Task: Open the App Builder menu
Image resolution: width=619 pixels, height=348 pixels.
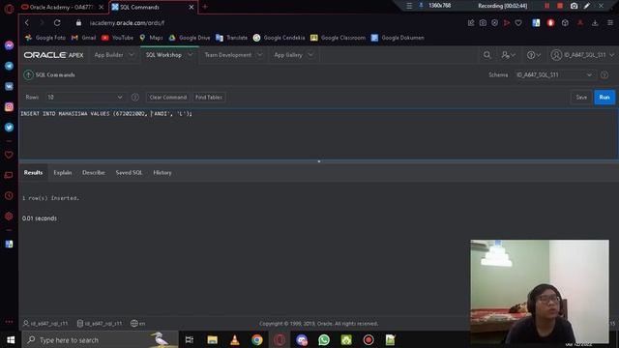Action: coord(108,55)
